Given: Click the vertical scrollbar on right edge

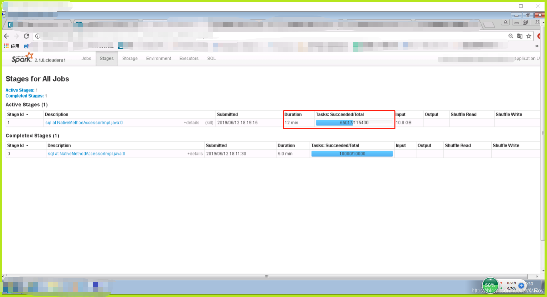Looking at the screenshot, I should 543,133.
